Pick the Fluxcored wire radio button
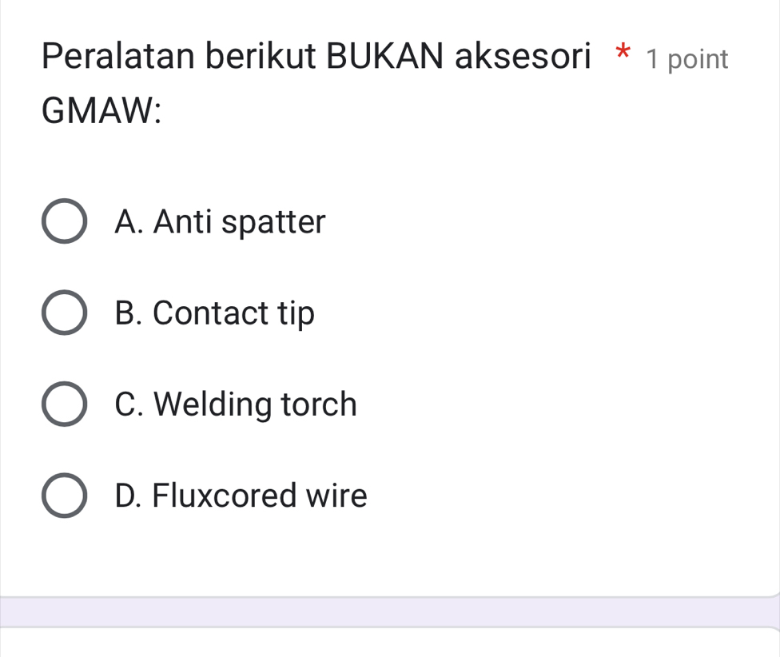780x657 pixels. [x=64, y=496]
